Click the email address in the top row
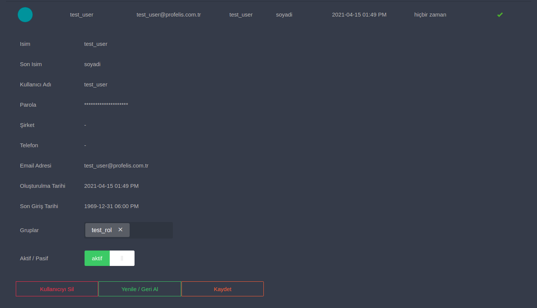537x308 pixels. pyautogui.click(x=168, y=15)
